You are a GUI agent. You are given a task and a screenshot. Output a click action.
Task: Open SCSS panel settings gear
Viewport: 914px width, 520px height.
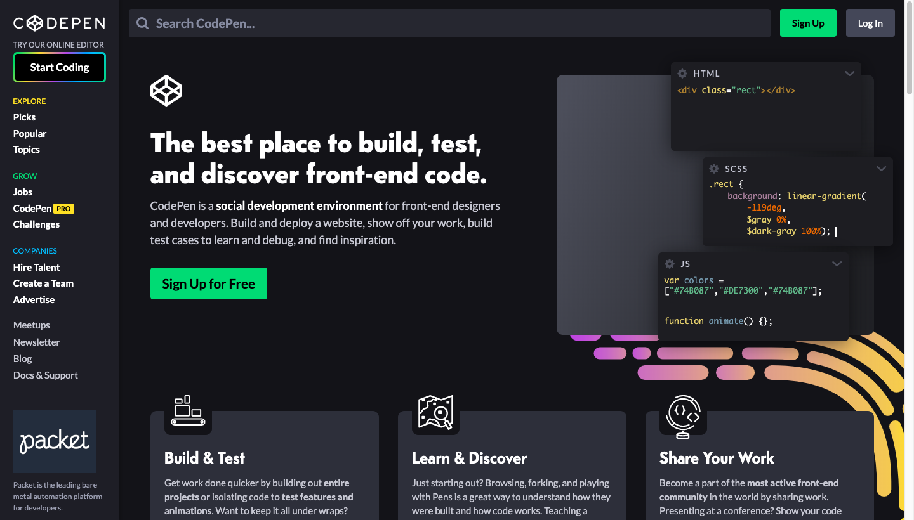[714, 169]
